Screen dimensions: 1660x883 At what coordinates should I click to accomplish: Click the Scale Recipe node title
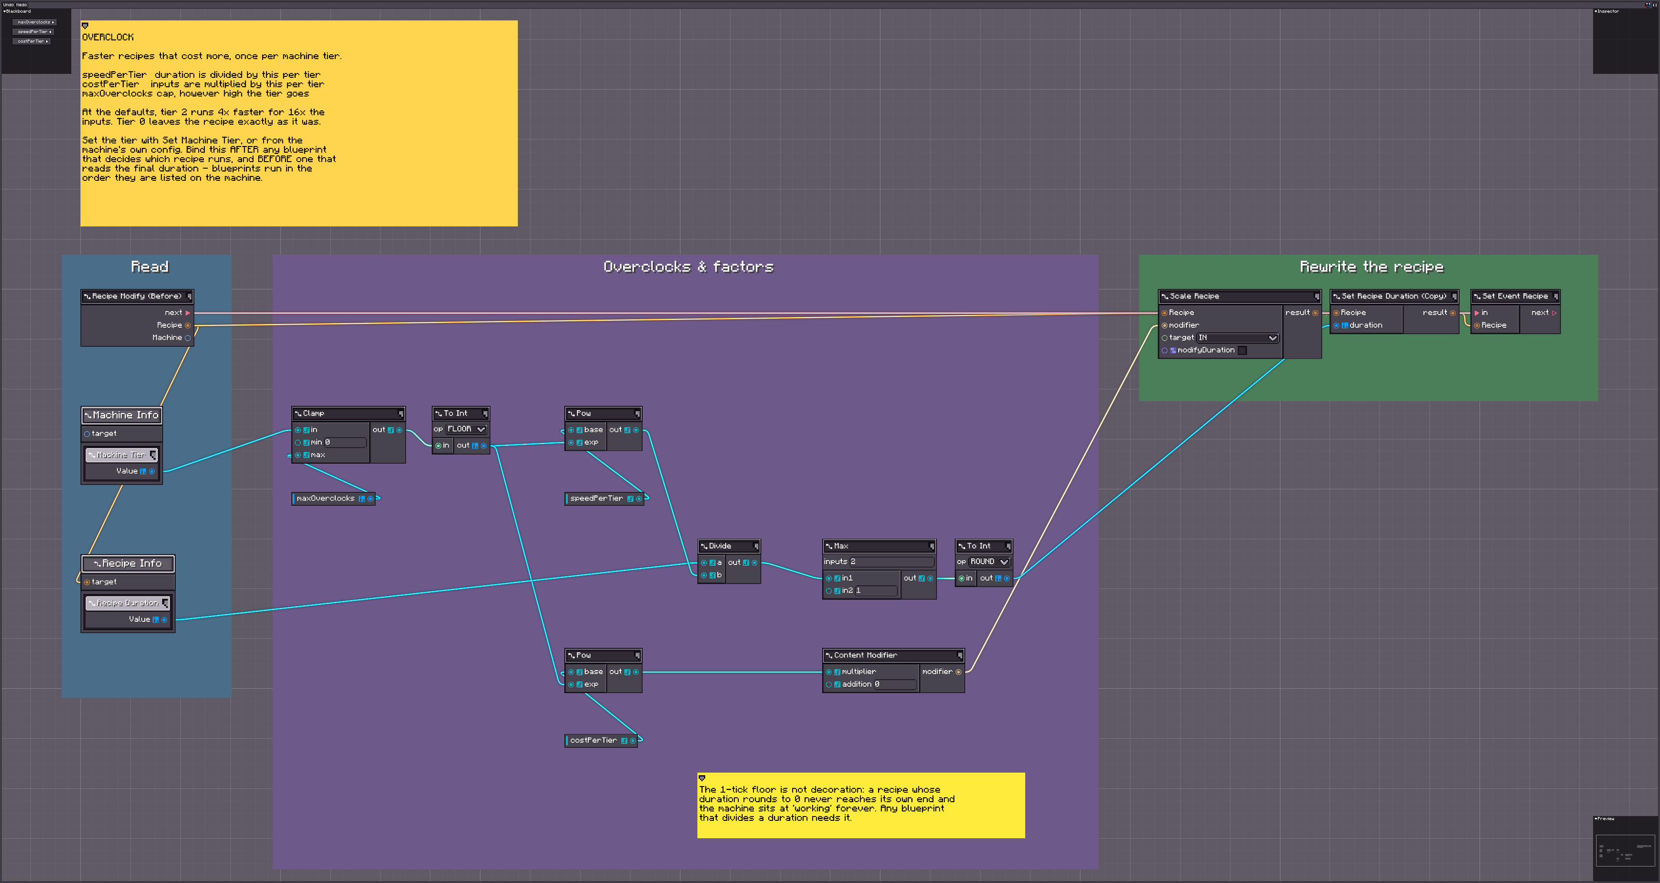coord(1194,296)
